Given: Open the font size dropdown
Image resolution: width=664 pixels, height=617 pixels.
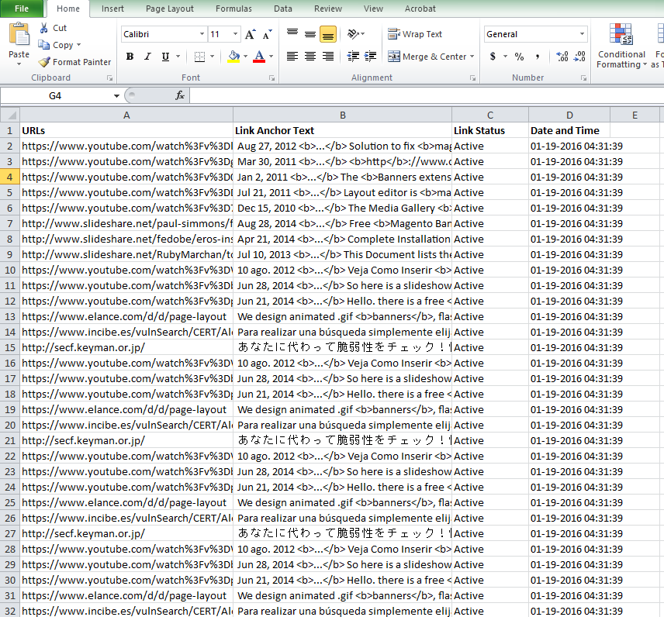Looking at the screenshot, I should [236, 34].
